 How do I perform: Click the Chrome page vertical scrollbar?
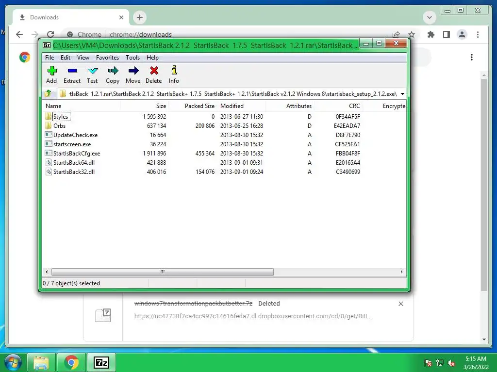tap(484, 185)
